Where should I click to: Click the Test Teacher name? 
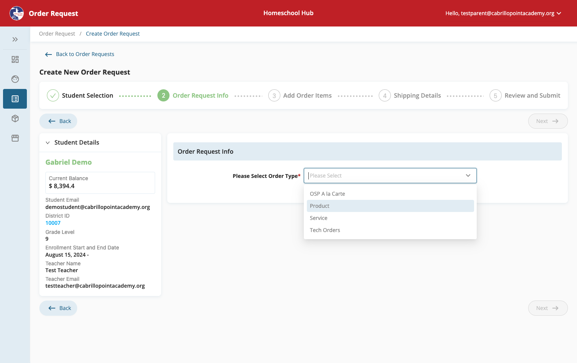click(62, 270)
